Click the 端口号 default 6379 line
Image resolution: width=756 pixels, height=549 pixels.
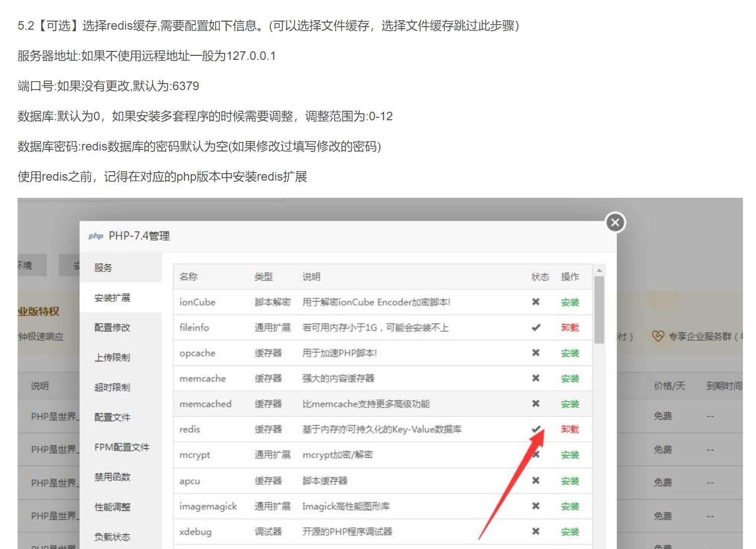108,86
